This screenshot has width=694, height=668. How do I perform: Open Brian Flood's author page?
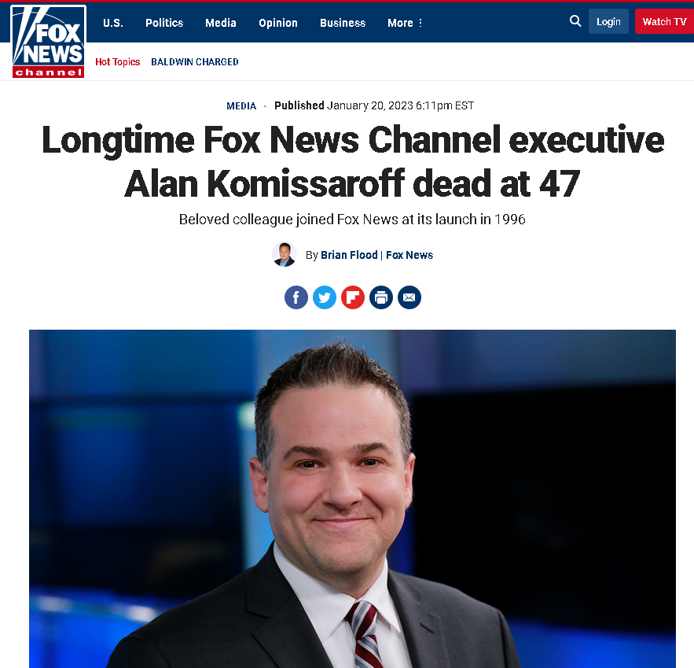349,255
